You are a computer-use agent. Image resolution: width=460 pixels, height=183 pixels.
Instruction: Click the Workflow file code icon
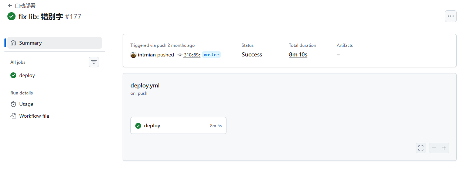13,116
